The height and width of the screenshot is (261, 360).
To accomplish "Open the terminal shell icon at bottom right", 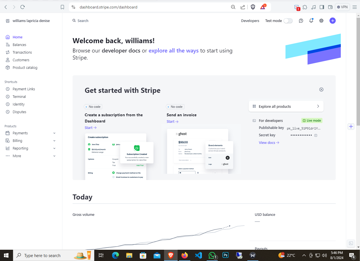I will (x=351, y=243).
